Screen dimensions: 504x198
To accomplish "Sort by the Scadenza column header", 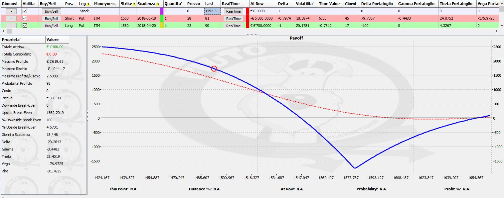I will tap(148, 4).
